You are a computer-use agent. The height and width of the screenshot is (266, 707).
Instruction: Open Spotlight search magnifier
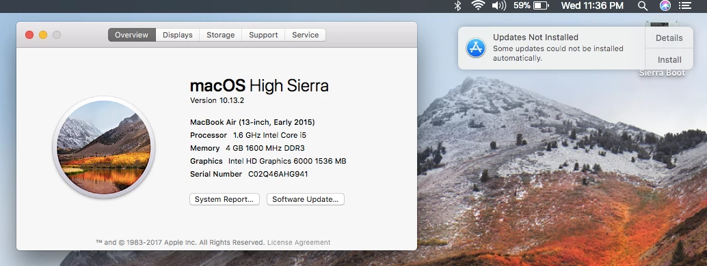(643, 6)
